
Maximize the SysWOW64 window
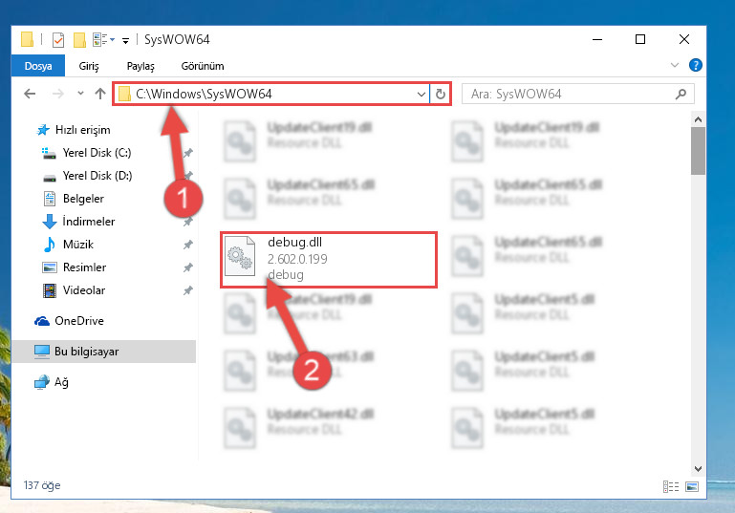(x=639, y=40)
